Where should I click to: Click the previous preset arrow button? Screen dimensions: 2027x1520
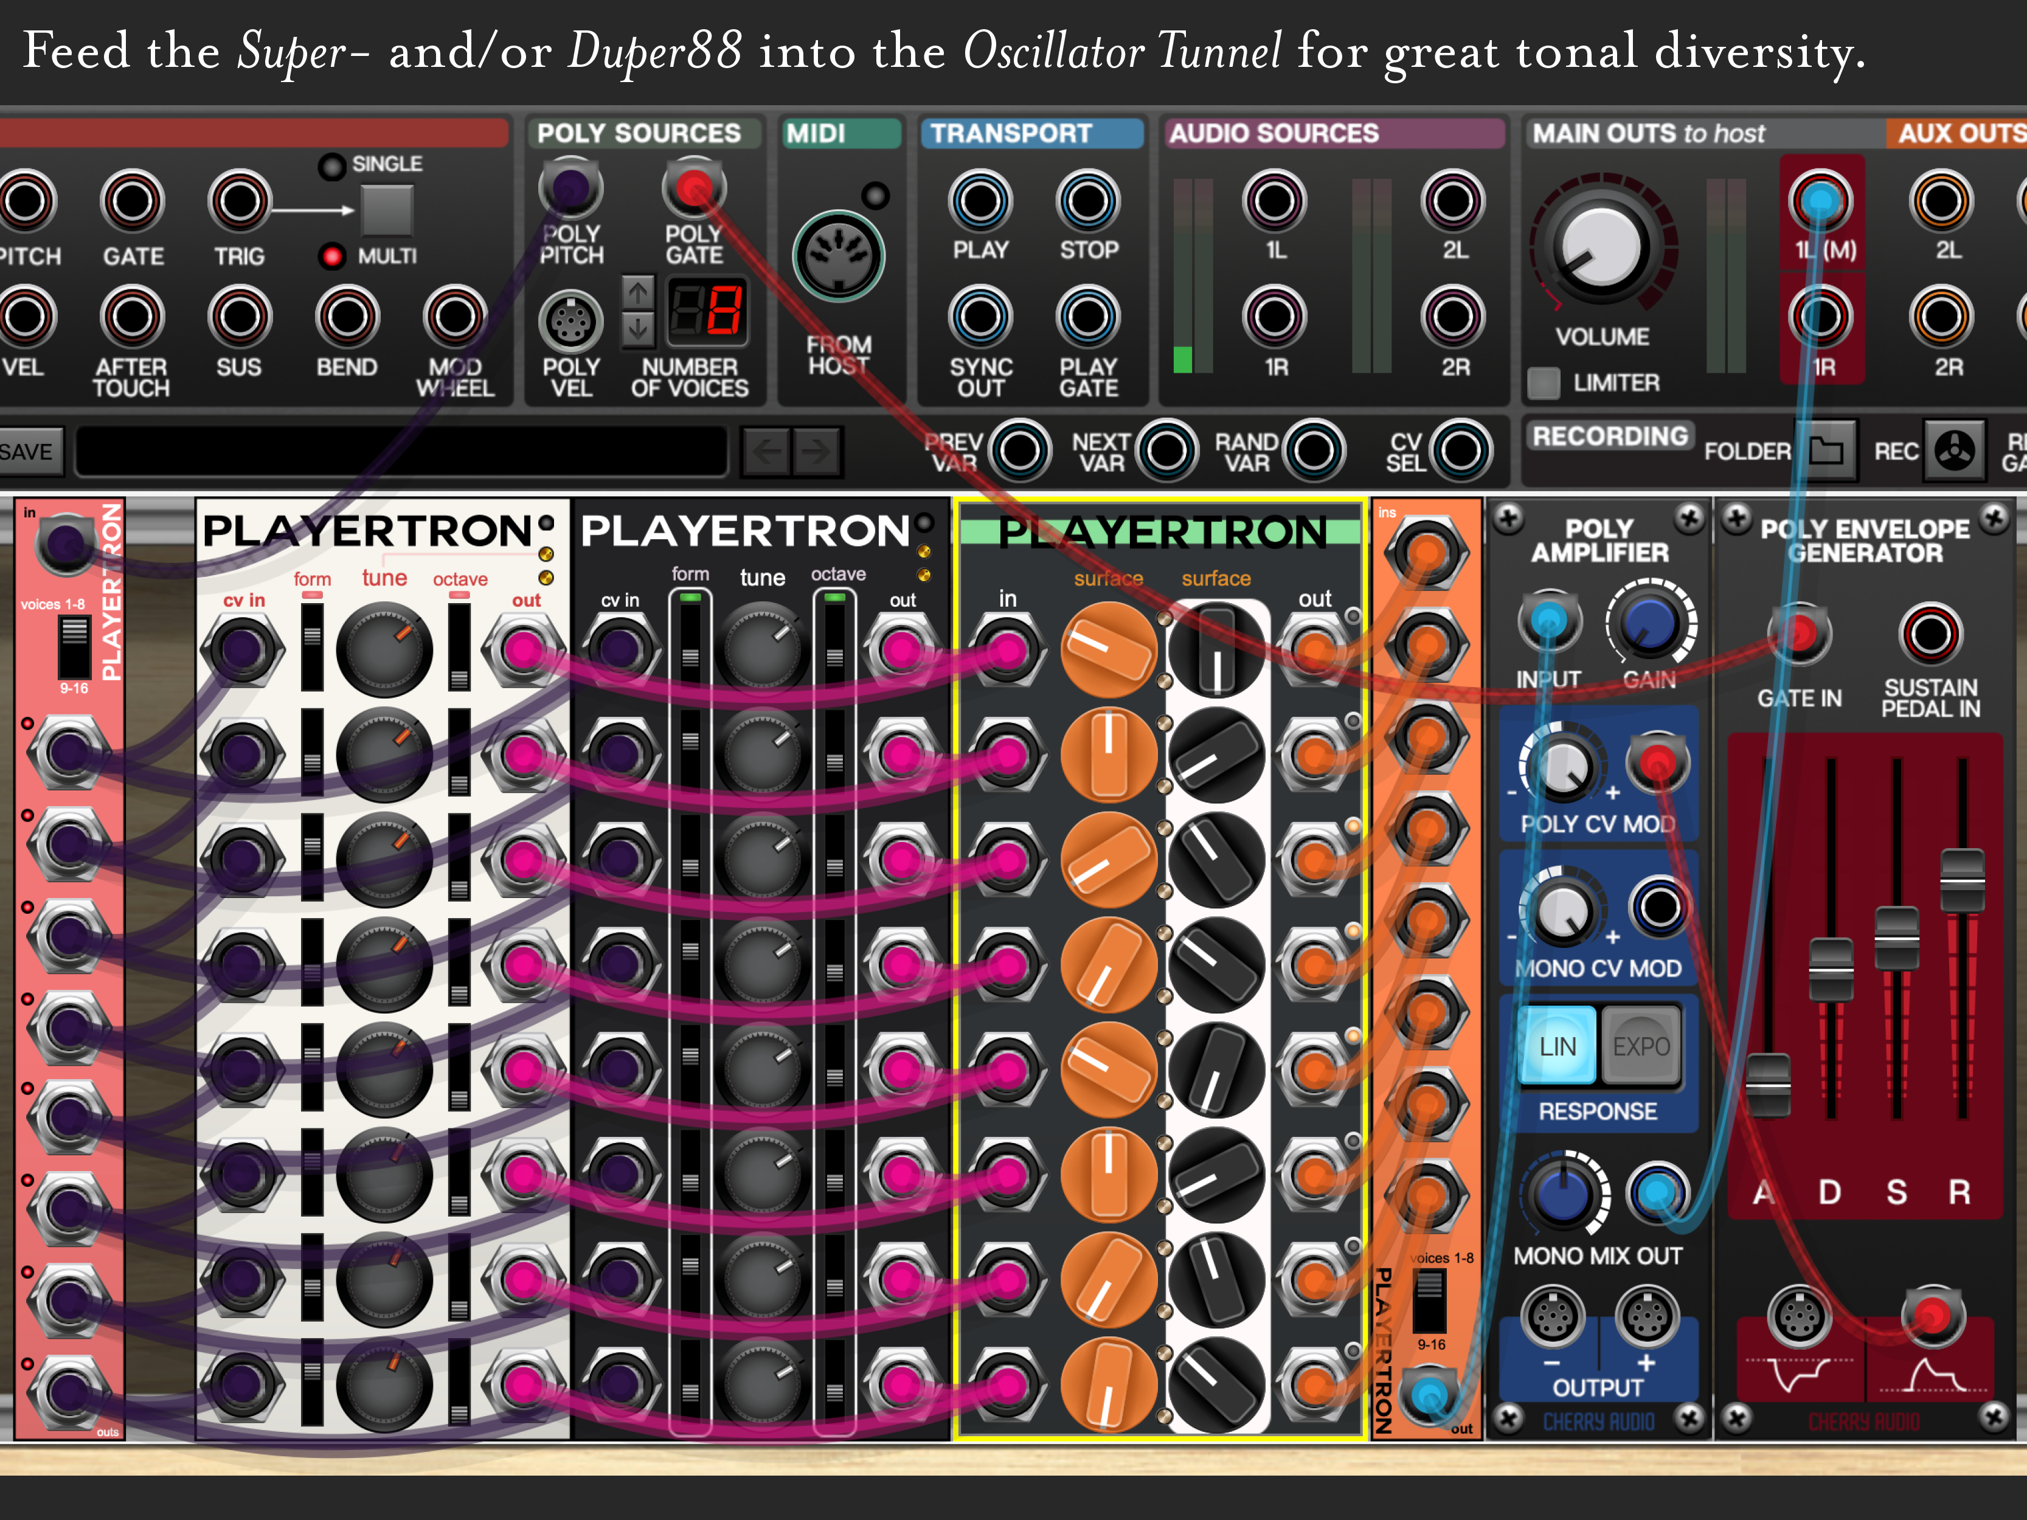pyautogui.click(x=766, y=451)
